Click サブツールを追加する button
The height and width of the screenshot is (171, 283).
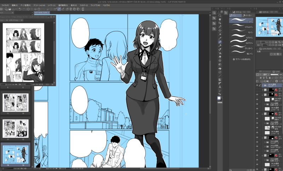pos(242,59)
